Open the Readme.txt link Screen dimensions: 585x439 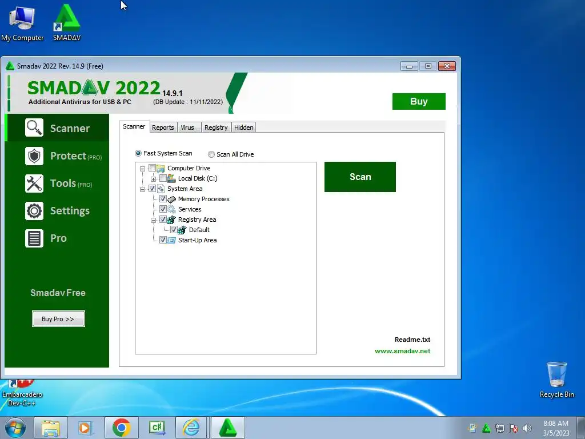(412, 340)
